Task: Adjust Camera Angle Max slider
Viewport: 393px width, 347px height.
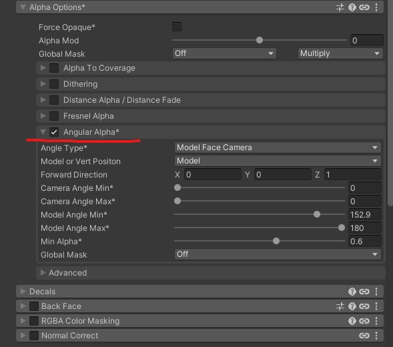Action: 260,201
